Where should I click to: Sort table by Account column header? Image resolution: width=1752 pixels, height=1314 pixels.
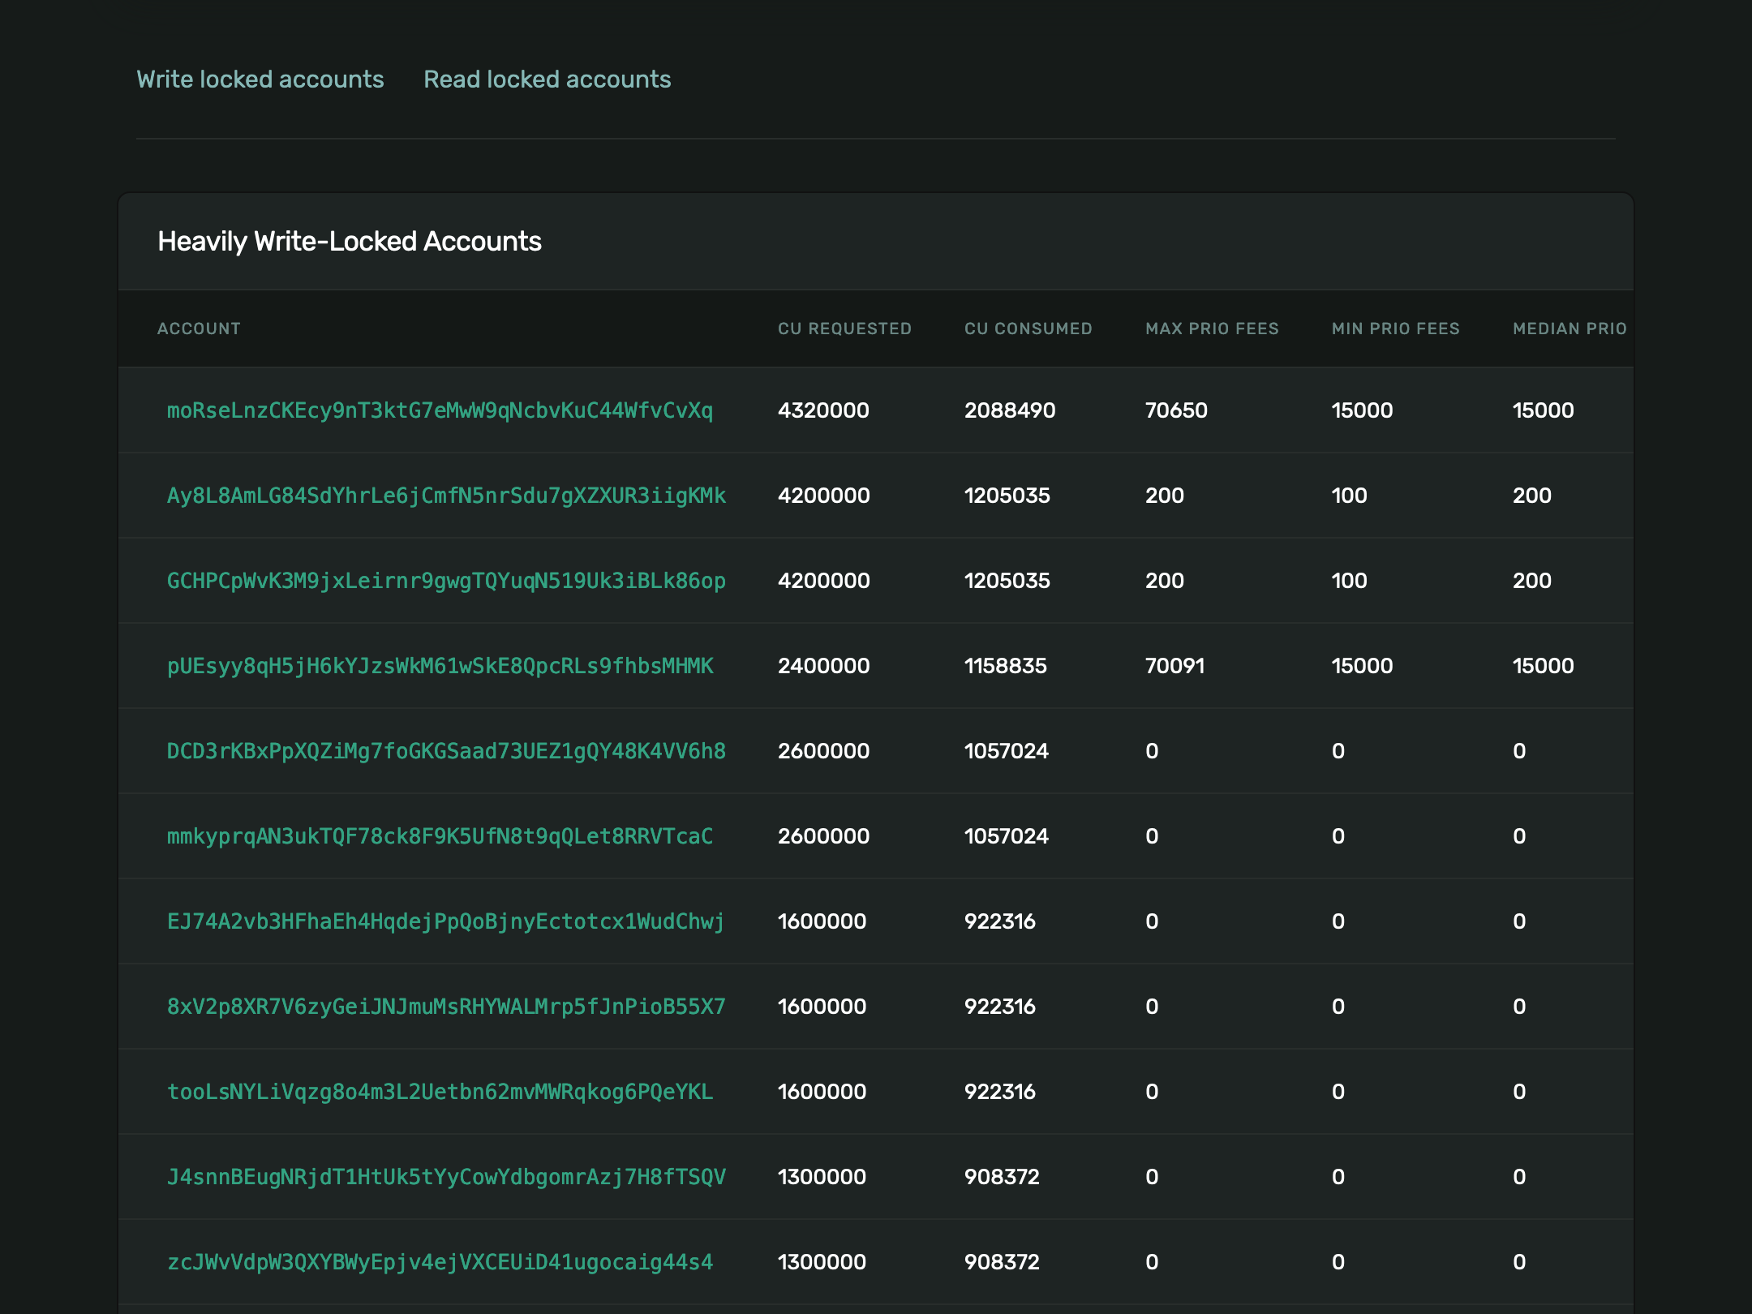click(200, 328)
